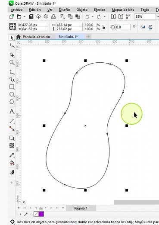Select the Transparency checkerboard tool
Image resolution: width=159 pixels, height=225 pixels.
pos(12,145)
